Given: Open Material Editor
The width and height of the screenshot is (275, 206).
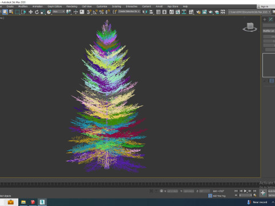Looking at the screenshot, I should (x=191, y=12).
